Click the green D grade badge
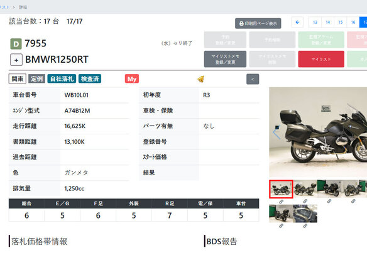 [16, 44]
